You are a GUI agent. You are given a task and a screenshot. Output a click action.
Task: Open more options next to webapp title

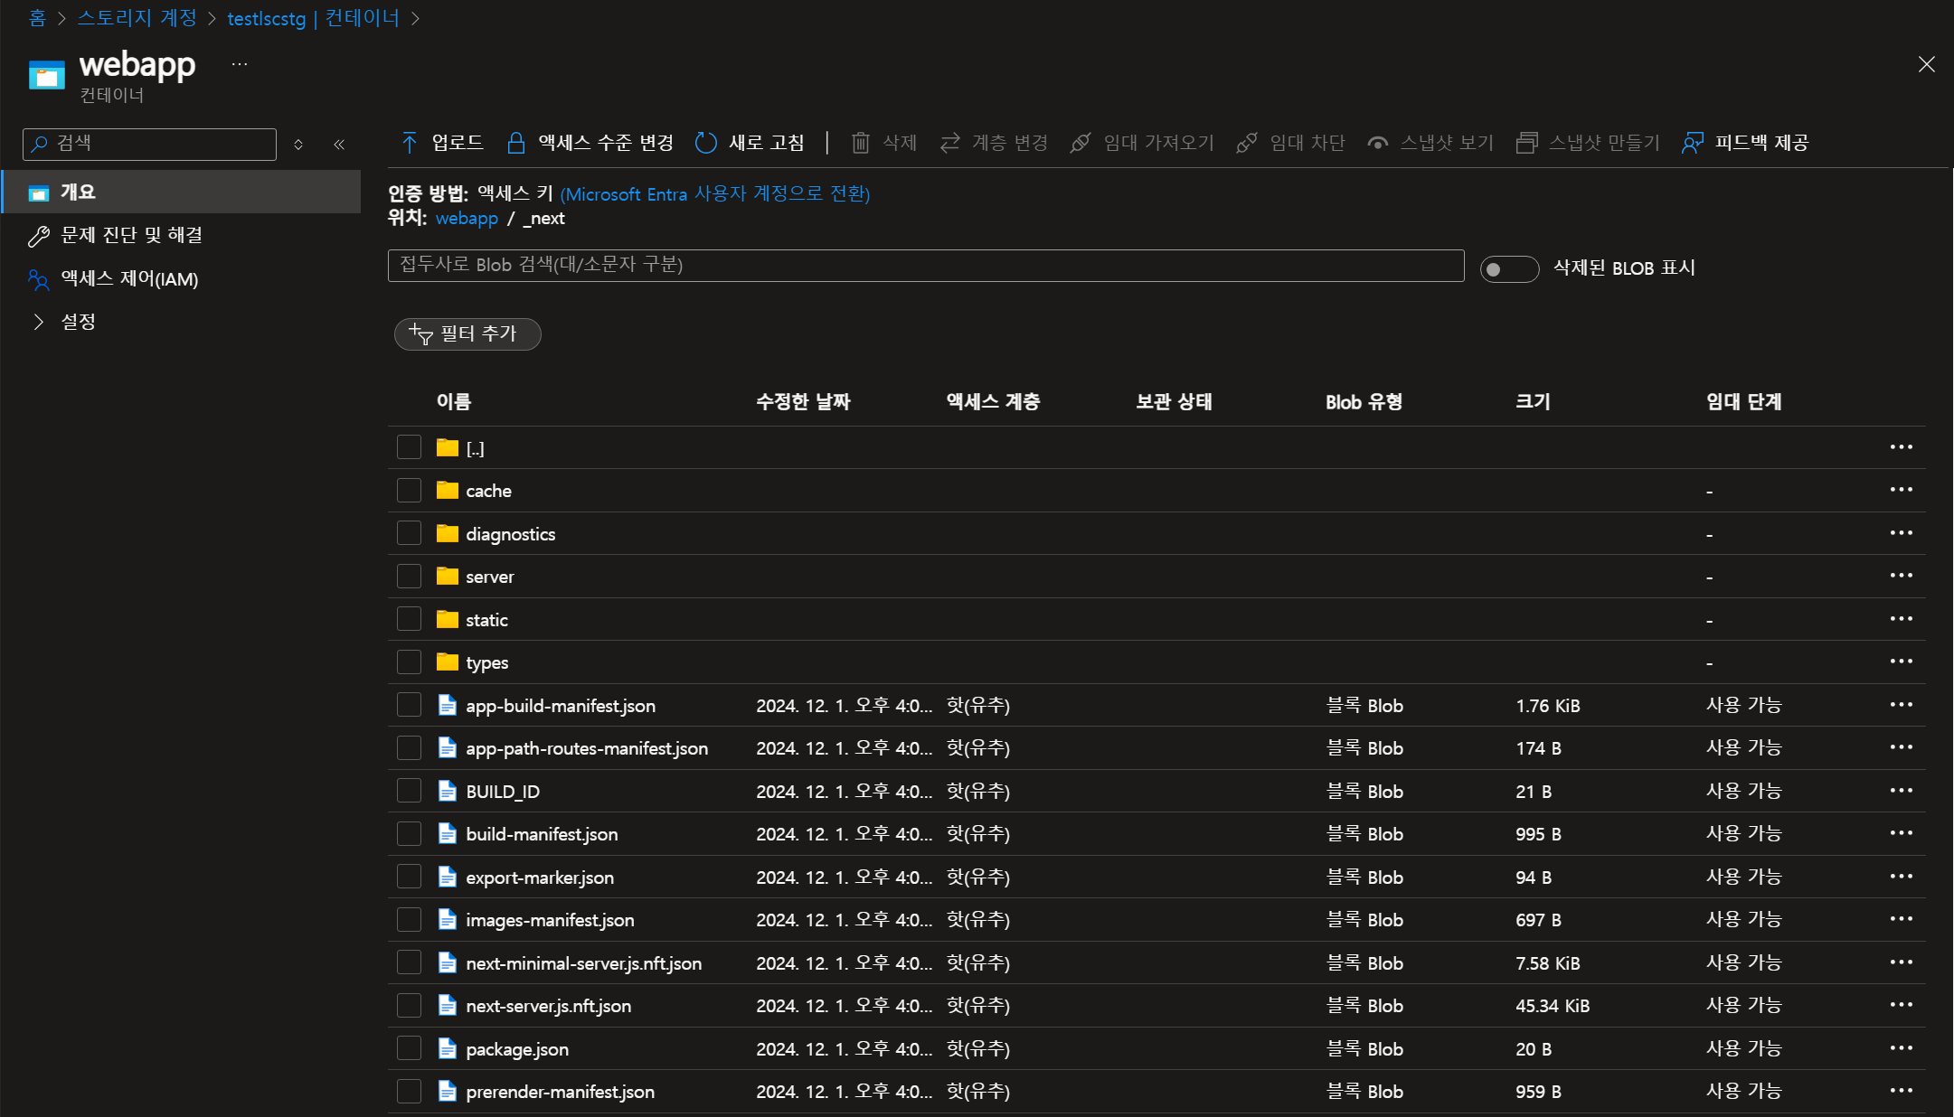coord(240,64)
